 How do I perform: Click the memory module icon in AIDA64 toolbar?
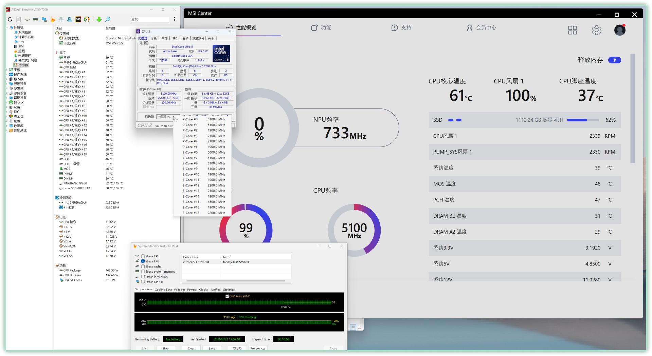pos(35,19)
